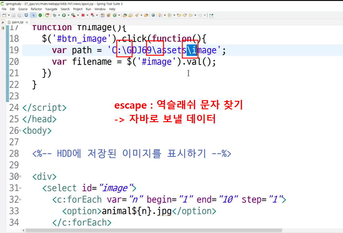Screen dimensions: 343x233
Task: Expand the dropdown next to the green C icon
Action: pos(119,15)
